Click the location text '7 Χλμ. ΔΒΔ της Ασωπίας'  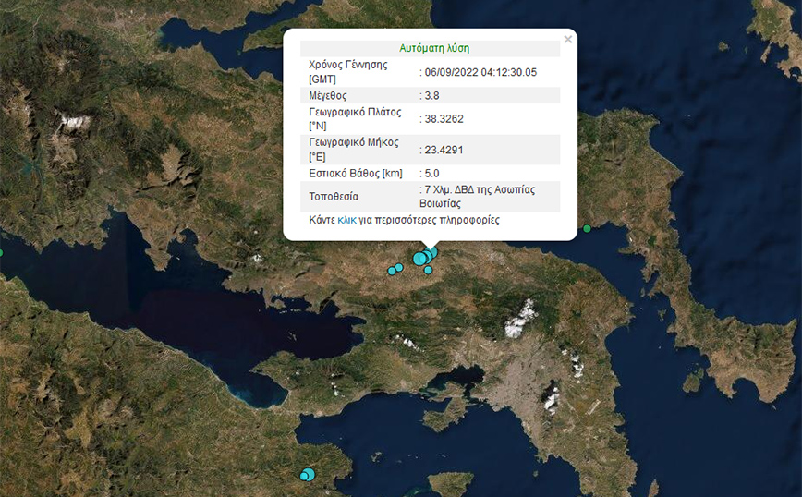click(480, 189)
